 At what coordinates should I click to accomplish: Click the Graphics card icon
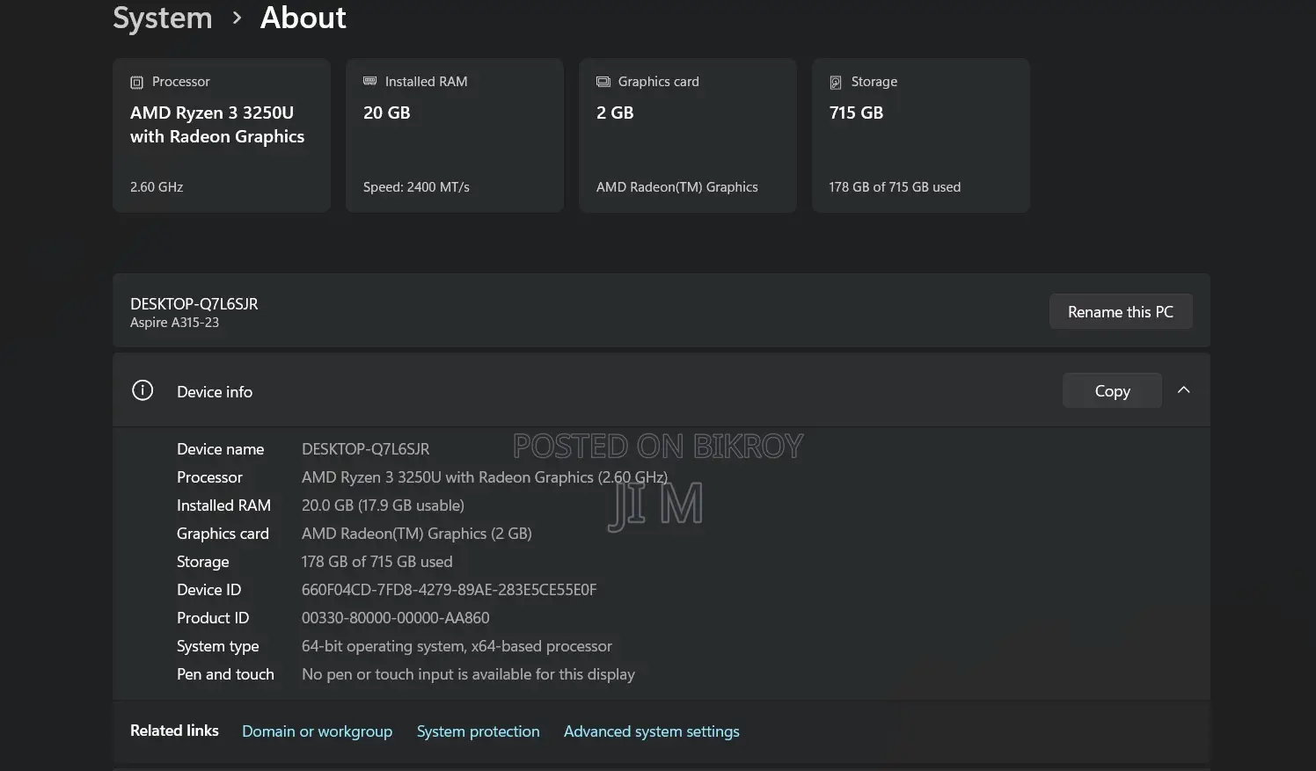[603, 82]
